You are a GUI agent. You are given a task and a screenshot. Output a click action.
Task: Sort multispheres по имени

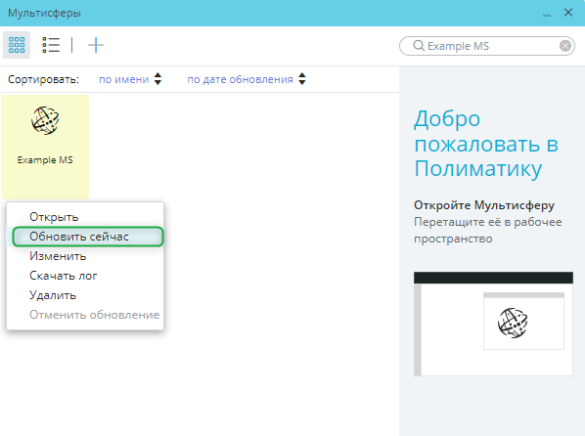(x=124, y=79)
